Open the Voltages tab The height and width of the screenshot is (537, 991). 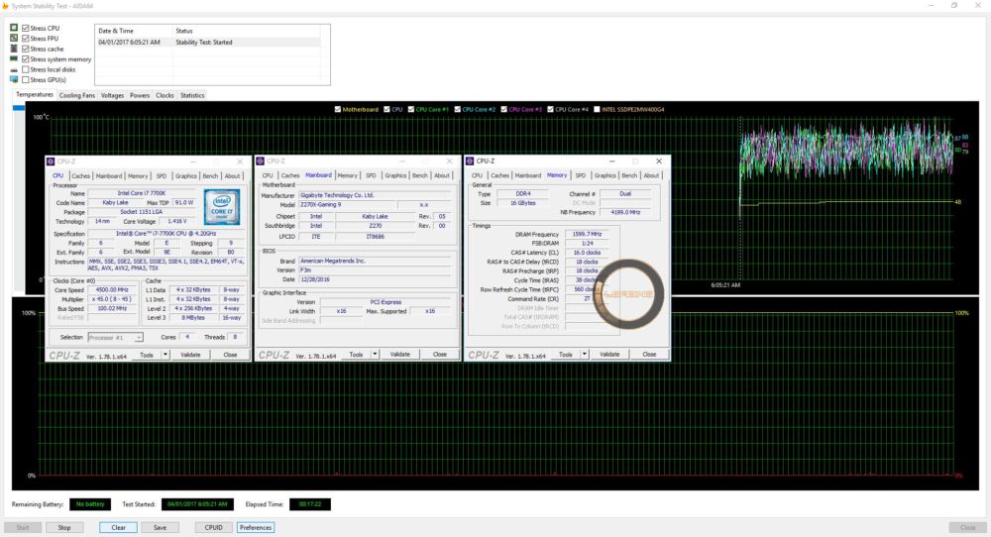(x=113, y=95)
